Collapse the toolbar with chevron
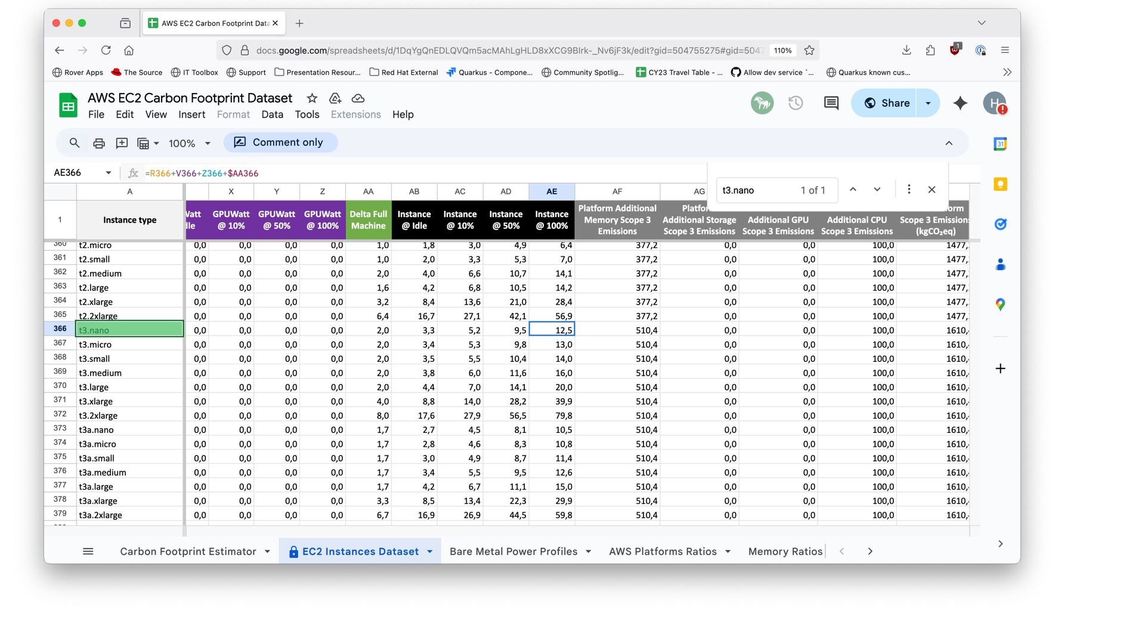This screenshot has width=1145, height=644. click(x=949, y=143)
